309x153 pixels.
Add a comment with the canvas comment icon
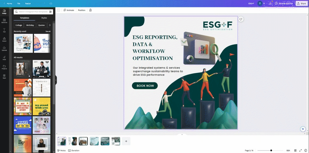241,19
